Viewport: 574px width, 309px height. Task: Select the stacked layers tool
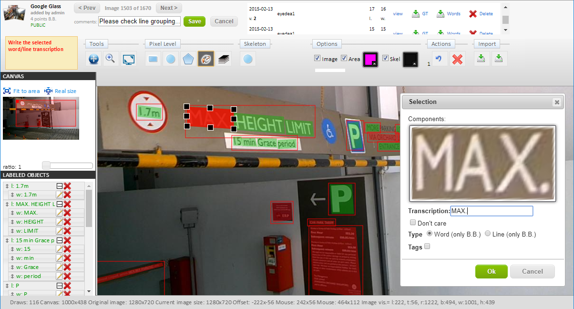click(x=225, y=59)
